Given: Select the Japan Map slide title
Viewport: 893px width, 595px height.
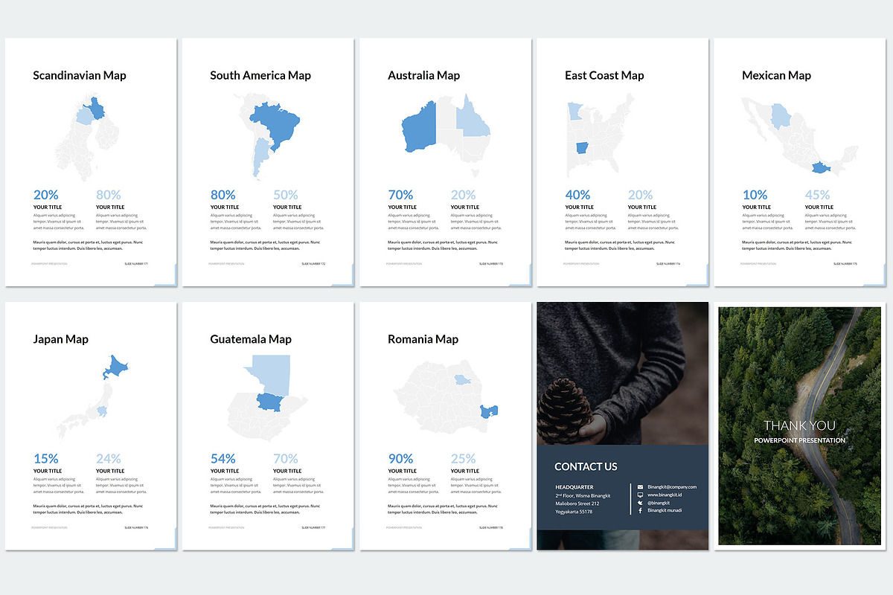Looking at the screenshot, I should pos(60,339).
